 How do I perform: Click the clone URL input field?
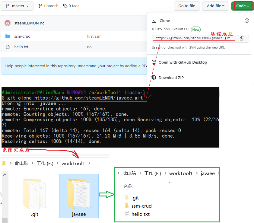click(x=194, y=38)
